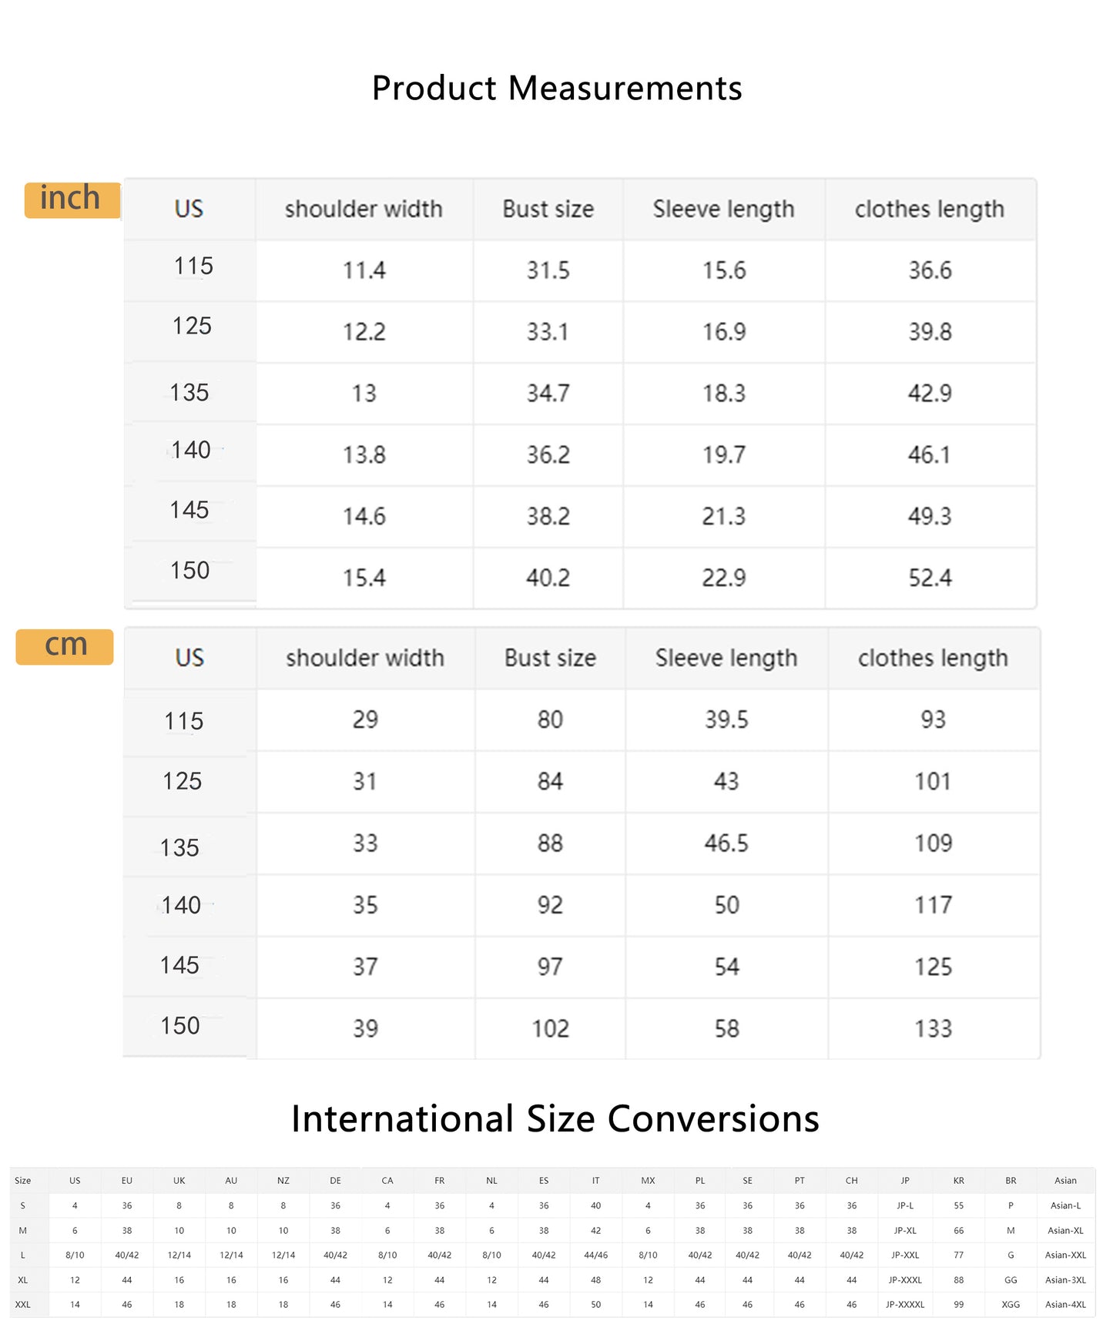
Task: Click clothes length header in cm table
Action: pos(933,658)
